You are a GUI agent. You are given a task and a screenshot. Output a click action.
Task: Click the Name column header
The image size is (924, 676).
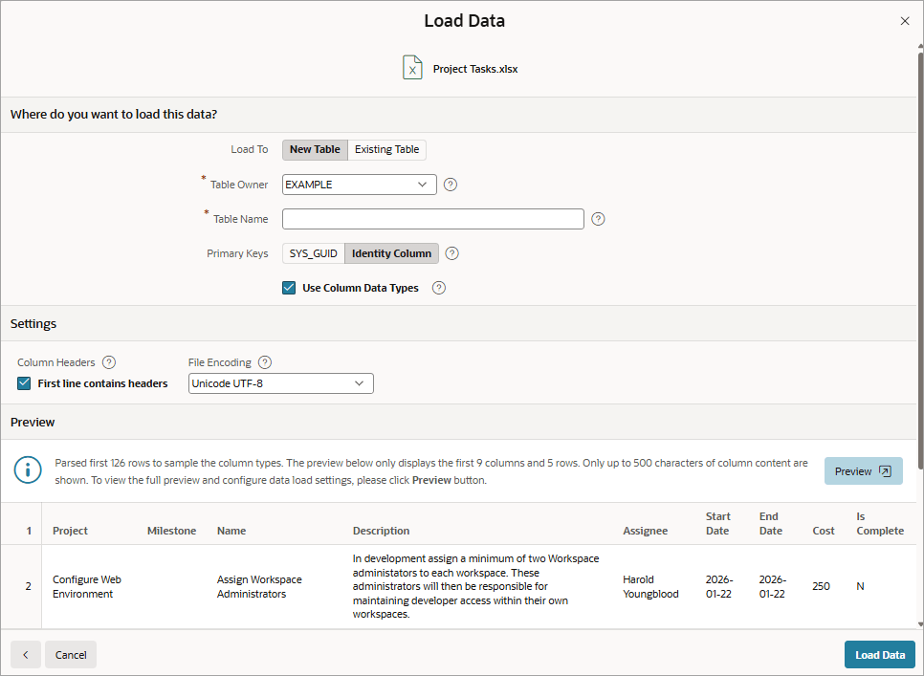click(231, 531)
